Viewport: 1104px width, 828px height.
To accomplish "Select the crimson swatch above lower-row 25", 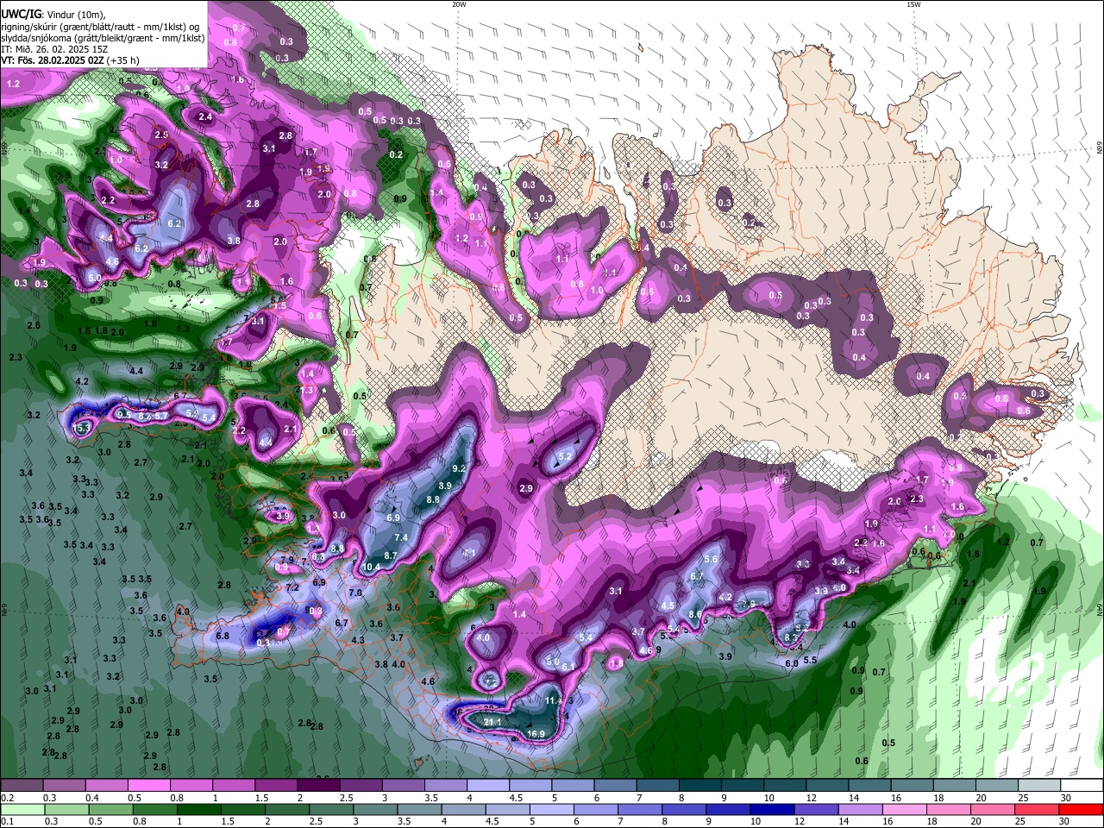I will point(1037,810).
